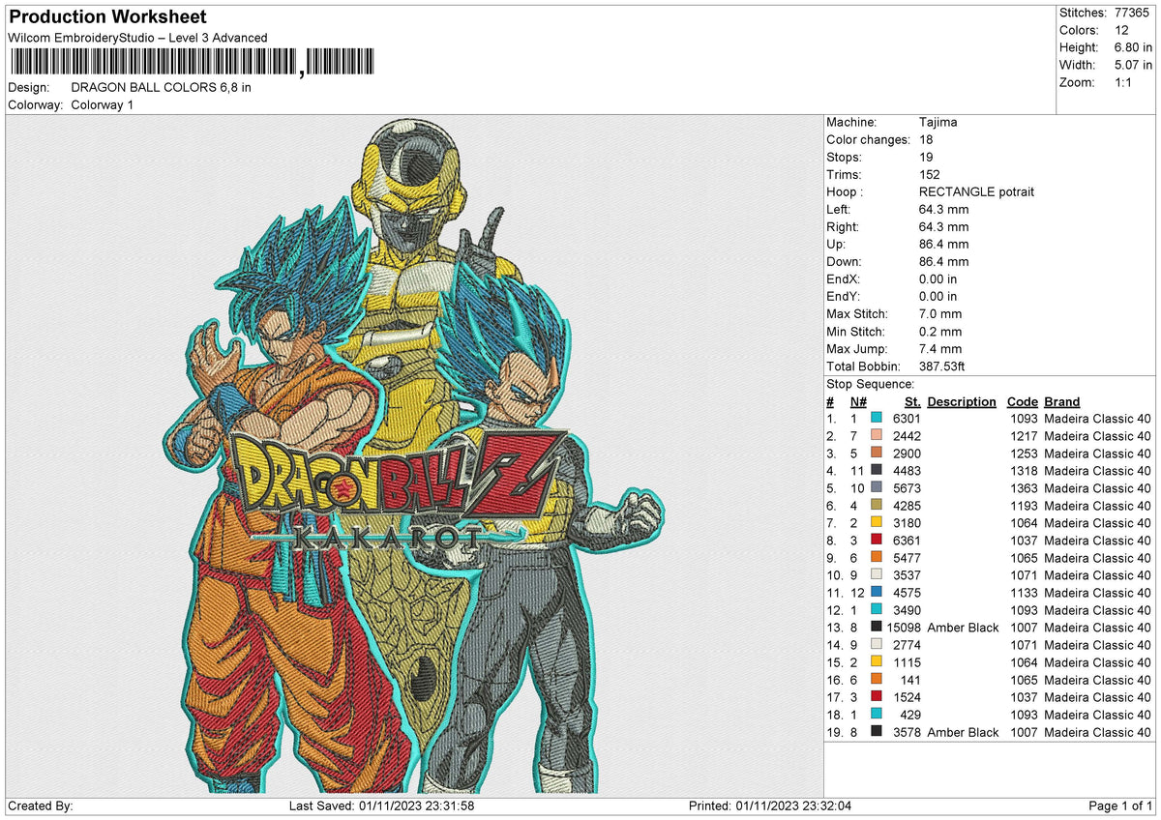Select the red swatch next to 6361
Viewport: 1161px width, 820px height.
(x=877, y=541)
